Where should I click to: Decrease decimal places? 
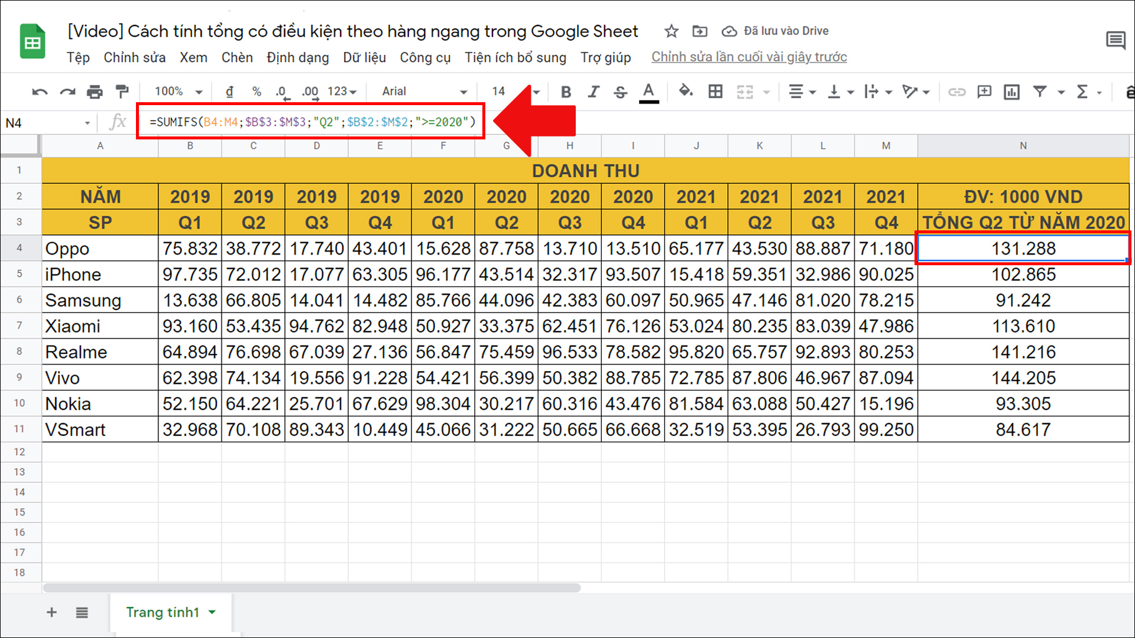[283, 92]
